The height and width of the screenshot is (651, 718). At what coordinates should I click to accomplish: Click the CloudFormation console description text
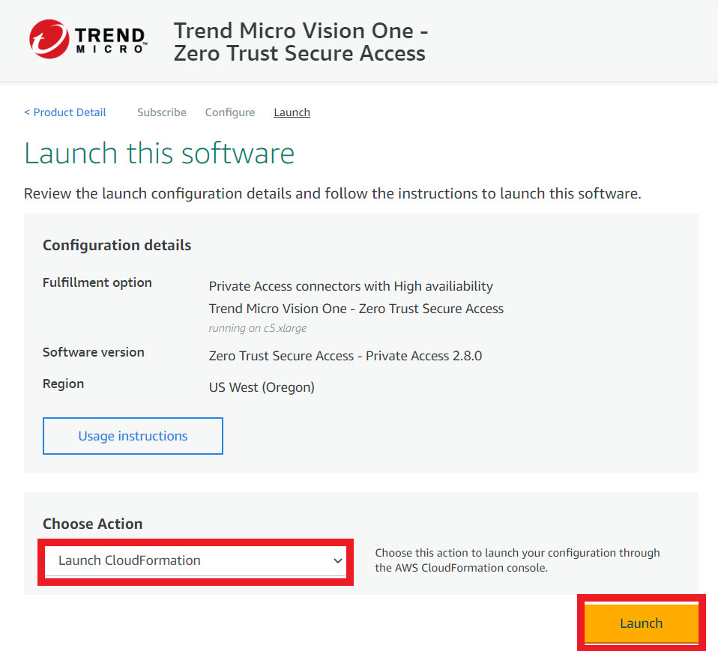click(x=516, y=560)
